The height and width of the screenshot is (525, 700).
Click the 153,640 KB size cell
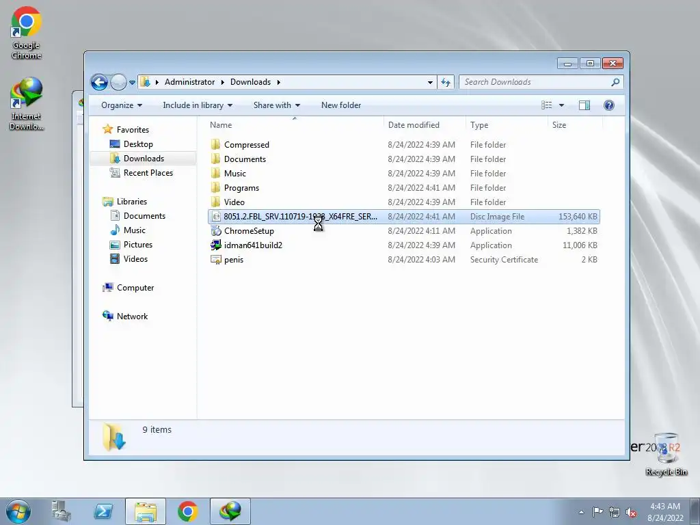click(578, 217)
